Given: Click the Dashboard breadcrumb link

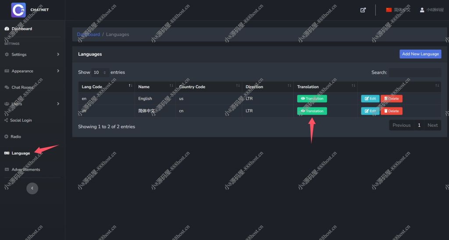Looking at the screenshot, I should click(x=88, y=34).
